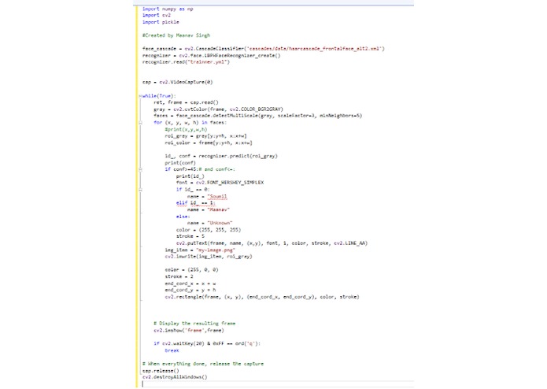This screenshot has width=547, height=389.
Task: Collapse the 'if id_ == 0' block
Action: click(141, 190)
